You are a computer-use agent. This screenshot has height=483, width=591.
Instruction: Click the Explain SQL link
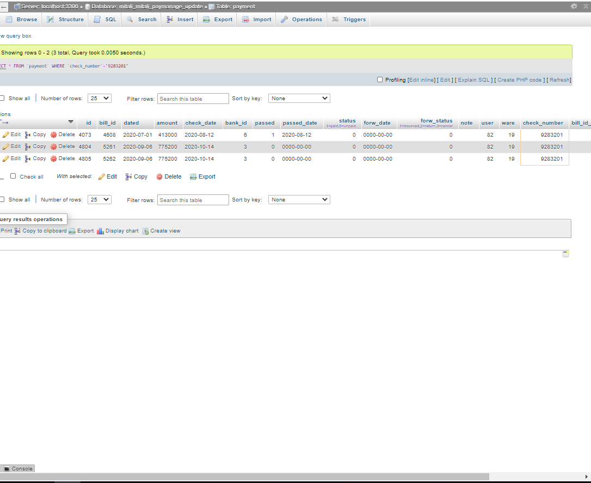pyautogui.click(x=474, y=80)
